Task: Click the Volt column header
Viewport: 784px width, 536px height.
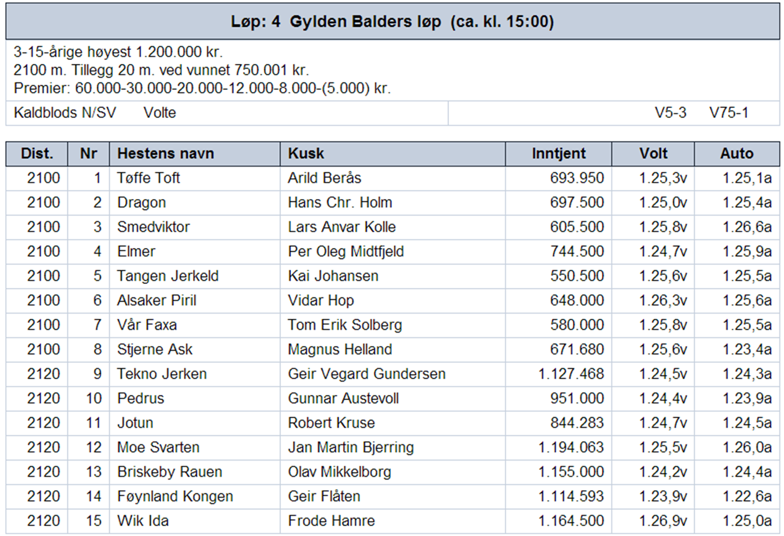Action: click(x=653, y=154)
